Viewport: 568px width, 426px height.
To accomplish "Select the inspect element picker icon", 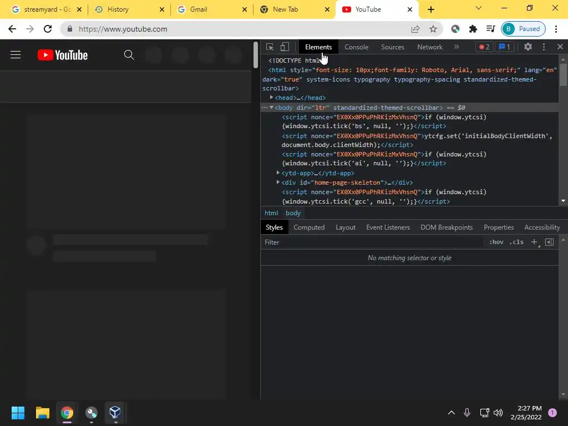I will [270, 47].
